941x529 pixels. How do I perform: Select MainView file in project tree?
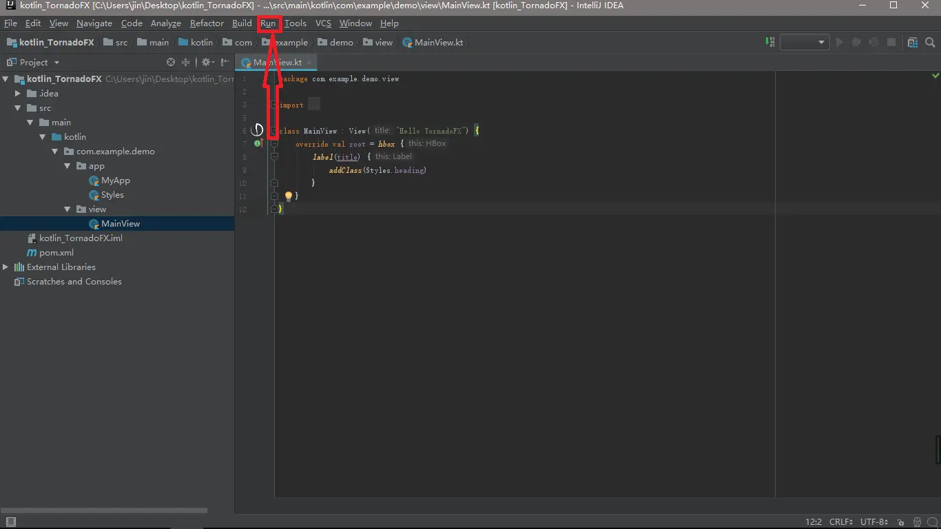point(117,224)
